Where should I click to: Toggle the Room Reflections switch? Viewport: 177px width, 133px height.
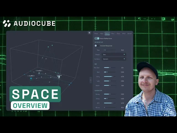tap(97, 39)
